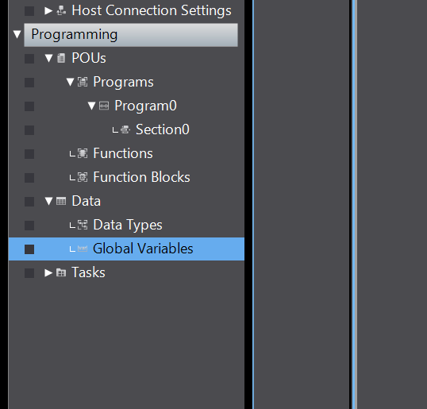Screen dimensions: 427x409
Task: Click the POUs document icon
Action: coord(61,58)
